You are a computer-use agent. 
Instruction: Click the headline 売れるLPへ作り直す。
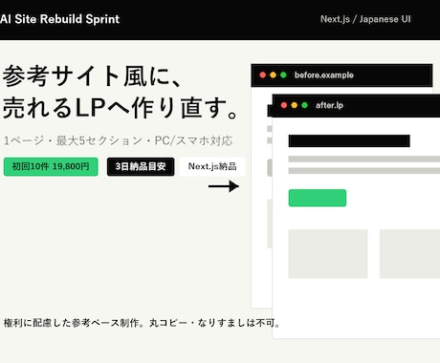pos(121,108)
